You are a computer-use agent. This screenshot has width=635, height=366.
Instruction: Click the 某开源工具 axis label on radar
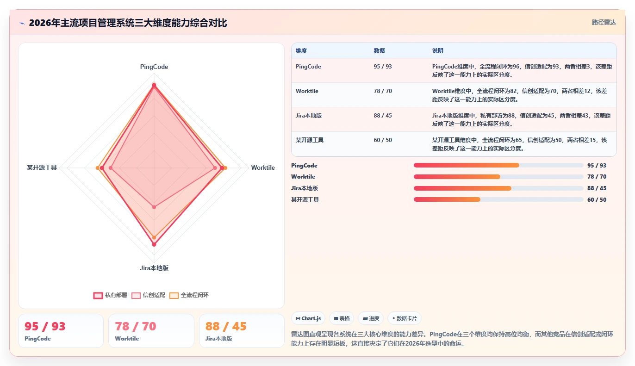42,167
